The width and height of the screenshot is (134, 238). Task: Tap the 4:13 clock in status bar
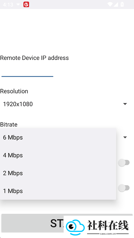8,4
